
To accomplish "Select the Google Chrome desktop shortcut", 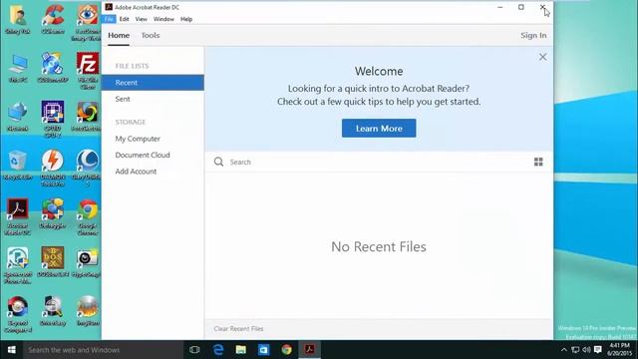I will [x=87, y=216].
